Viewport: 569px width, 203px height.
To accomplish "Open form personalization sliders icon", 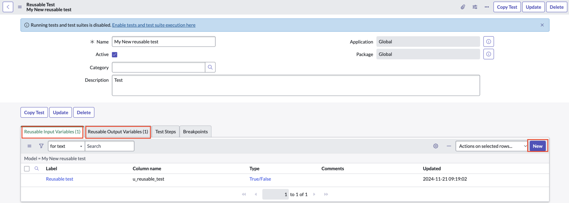I will click(475, 7).
